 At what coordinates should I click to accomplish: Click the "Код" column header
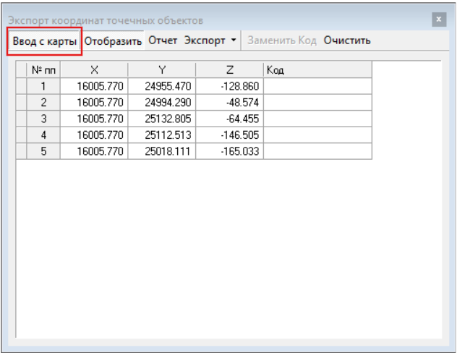pyautogui.click(x=317, y=70)
